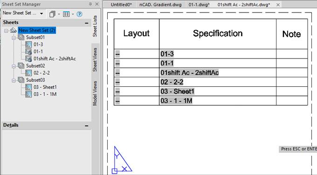Click the Layout table header cell
Viewport: 317px width, 175px height.
click(137, 34)
